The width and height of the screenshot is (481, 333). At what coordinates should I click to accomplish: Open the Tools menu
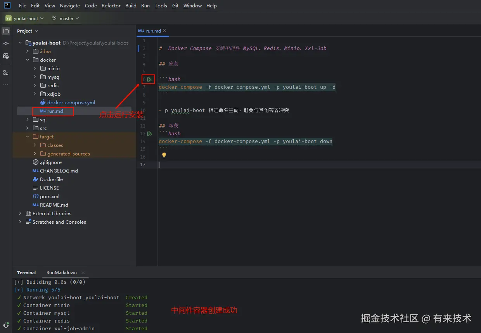(161, 6)
